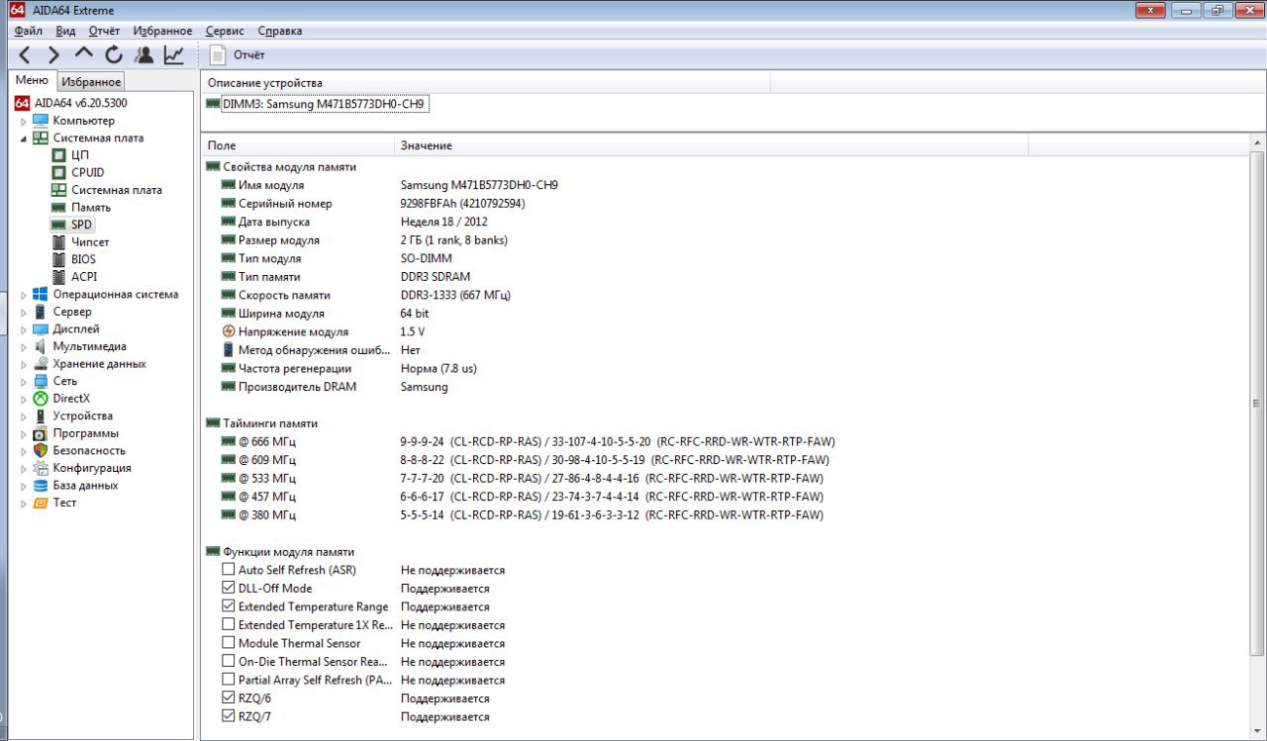Screen dimensions: 1267x741
Task: Toggle the Extended Temperature 1X Re... checkbox
Action: 229,624
